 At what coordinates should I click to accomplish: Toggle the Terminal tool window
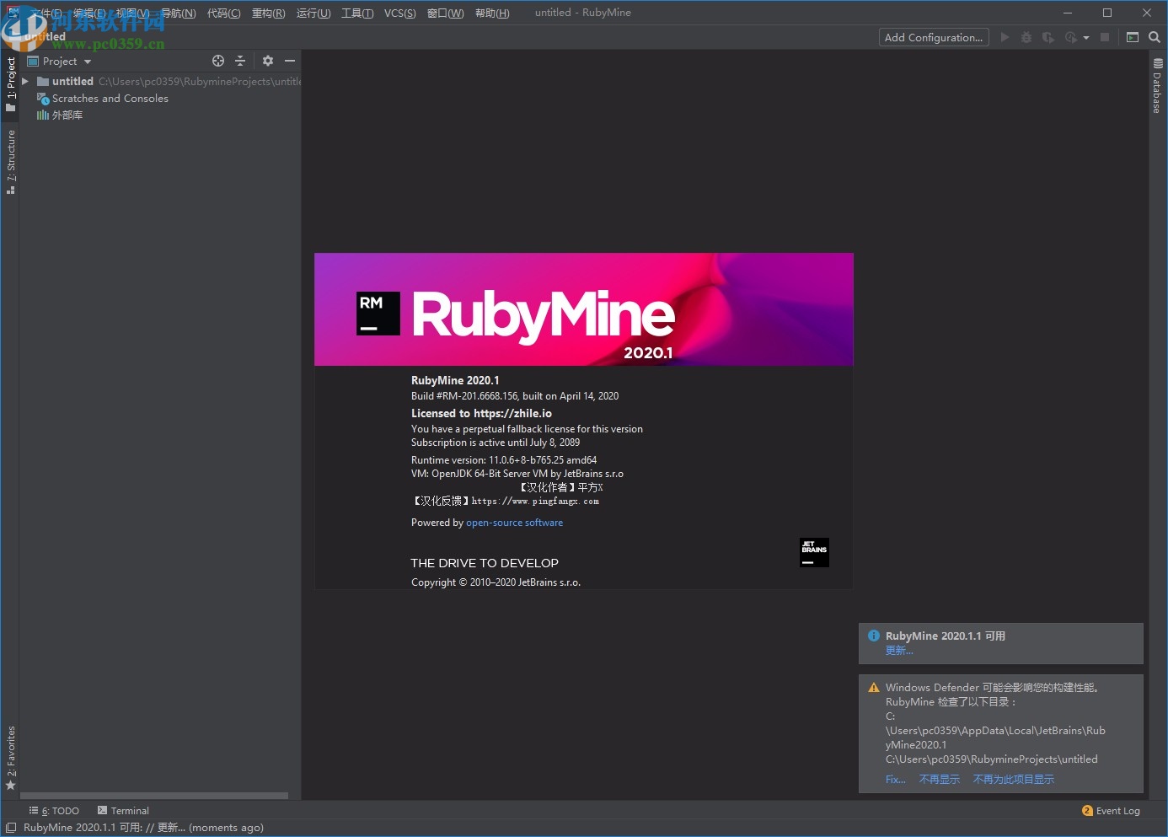click(x=123, y=810)
